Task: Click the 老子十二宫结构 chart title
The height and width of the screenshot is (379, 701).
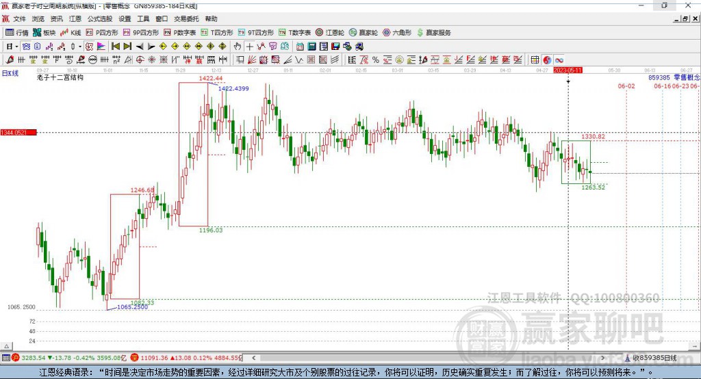Action: (x=60, y=77)
